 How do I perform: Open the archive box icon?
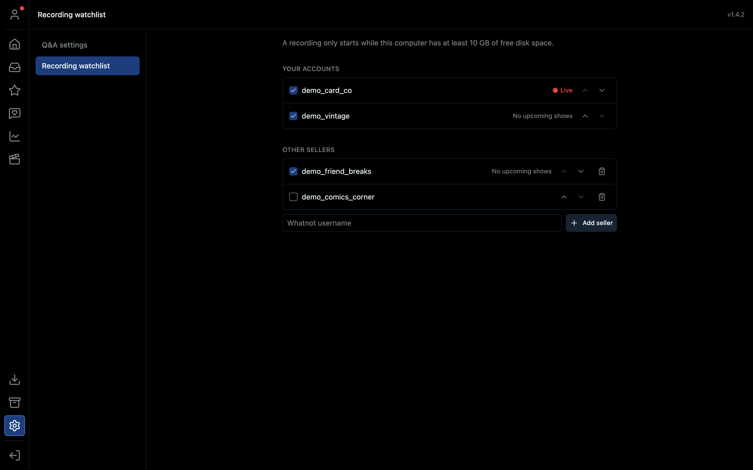(15, 403)
